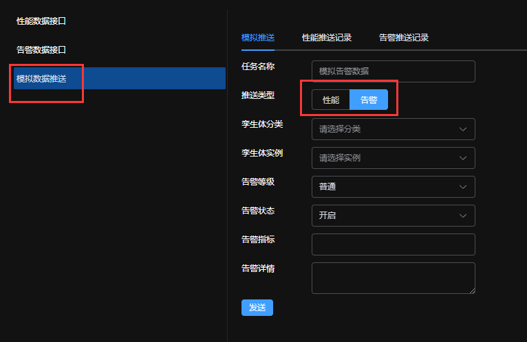Screen dimensions: 527x342
Task: Select 模拟数据推送 sidebar item
Action: (119, 78)
